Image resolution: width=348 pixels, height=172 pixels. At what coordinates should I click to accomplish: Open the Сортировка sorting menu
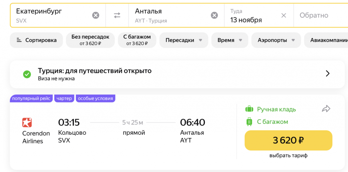(36, 40)
